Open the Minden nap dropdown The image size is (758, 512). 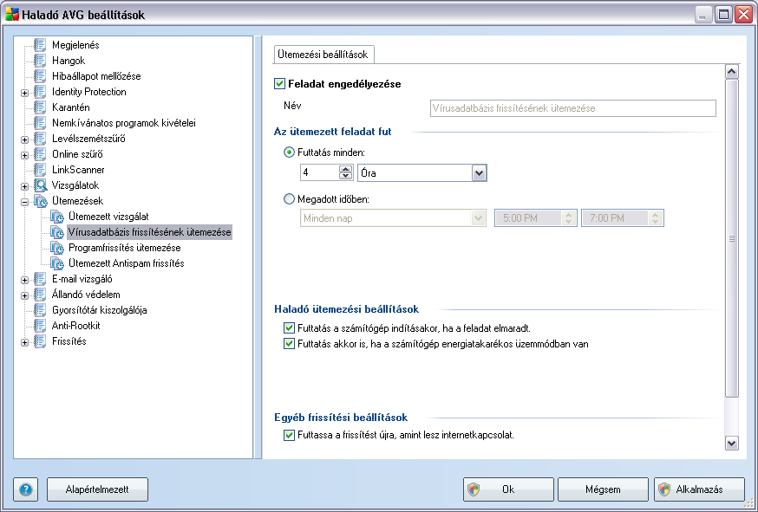[x=479, y=218]
